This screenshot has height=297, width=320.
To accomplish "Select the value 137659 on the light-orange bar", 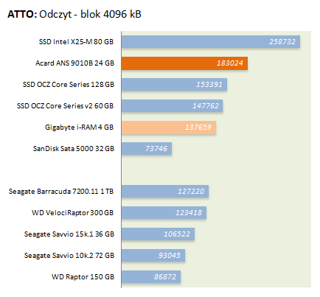I will (x=198, y=127).
